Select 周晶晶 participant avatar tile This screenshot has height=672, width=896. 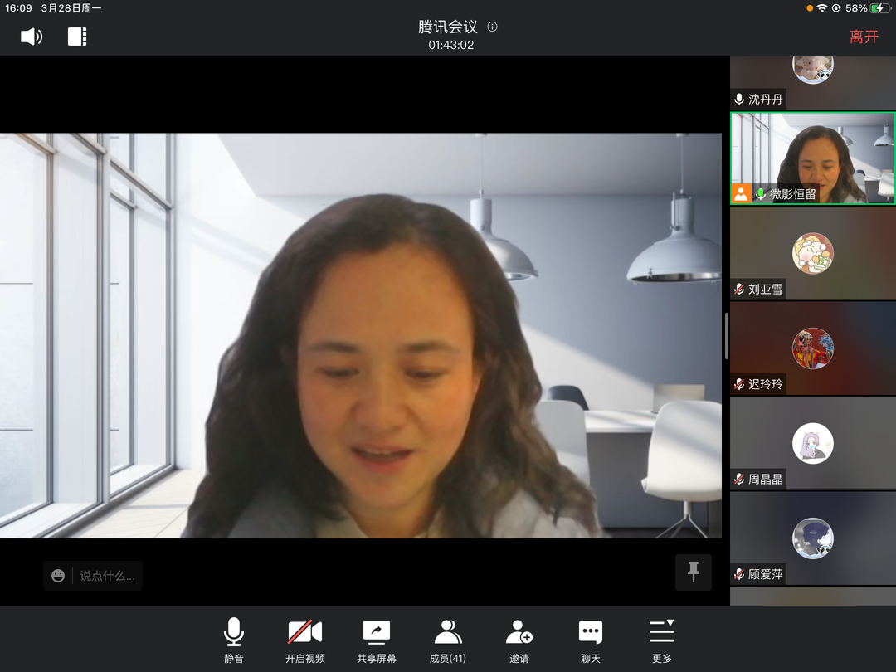(x=812, y=443)
